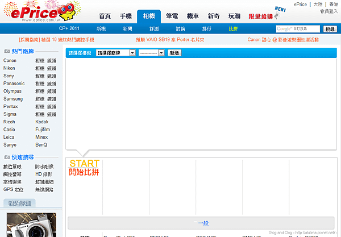The width and height of the screenshot is (341, 237).
Task: Open 新聞 in the blue submenu
Action: point(128,28)
